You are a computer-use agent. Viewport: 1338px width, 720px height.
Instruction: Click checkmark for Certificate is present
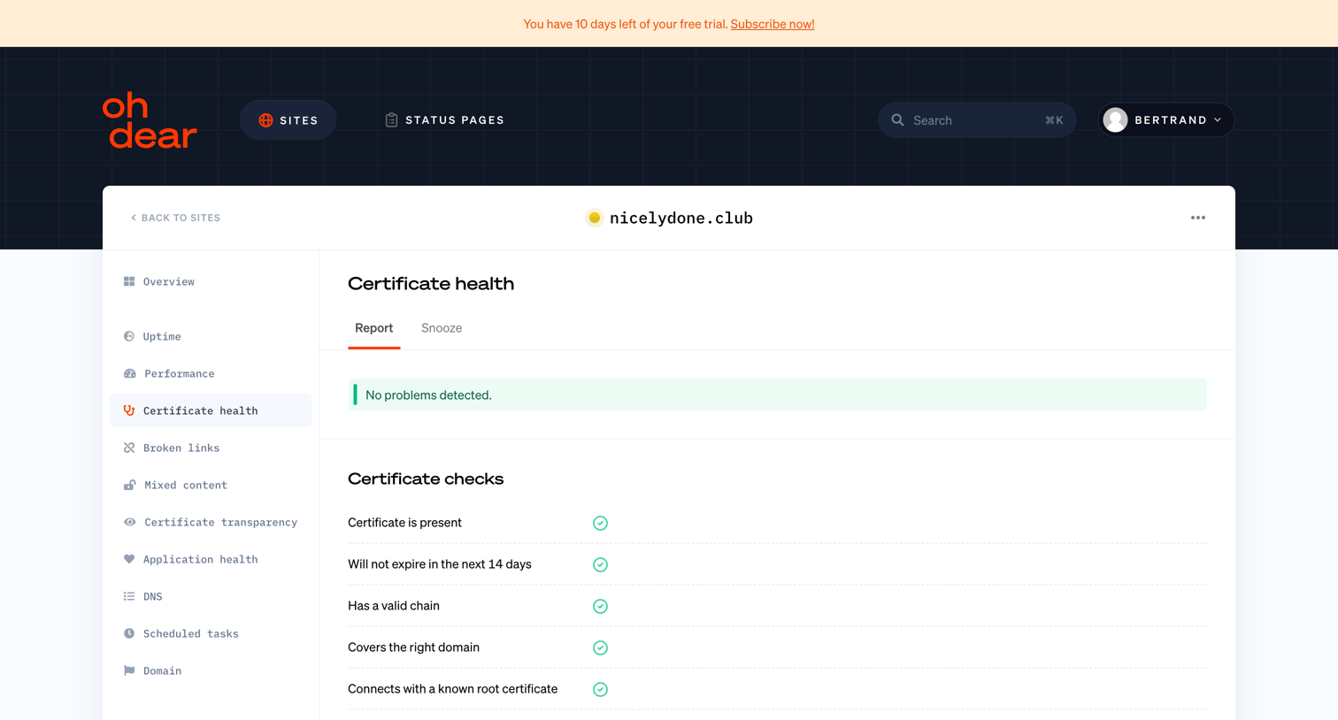(x=600, y=523)
